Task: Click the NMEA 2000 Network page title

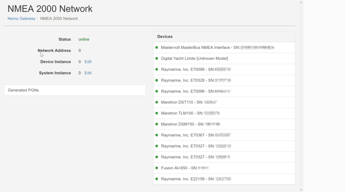Action: [x=50, y=9]
